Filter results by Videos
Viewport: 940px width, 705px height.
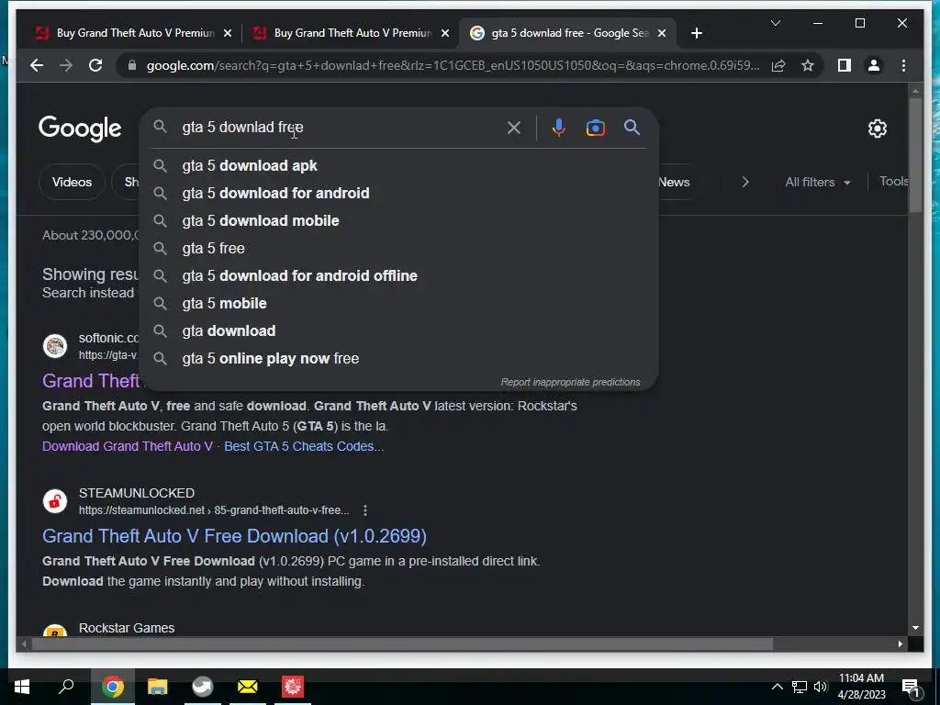click(x=72, y=182)
